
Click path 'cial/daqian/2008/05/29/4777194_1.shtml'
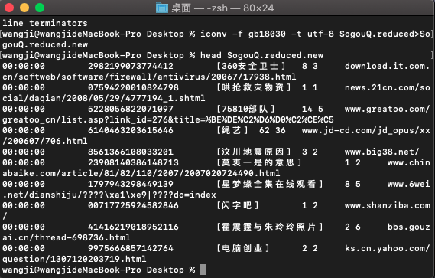coord(104,99)
